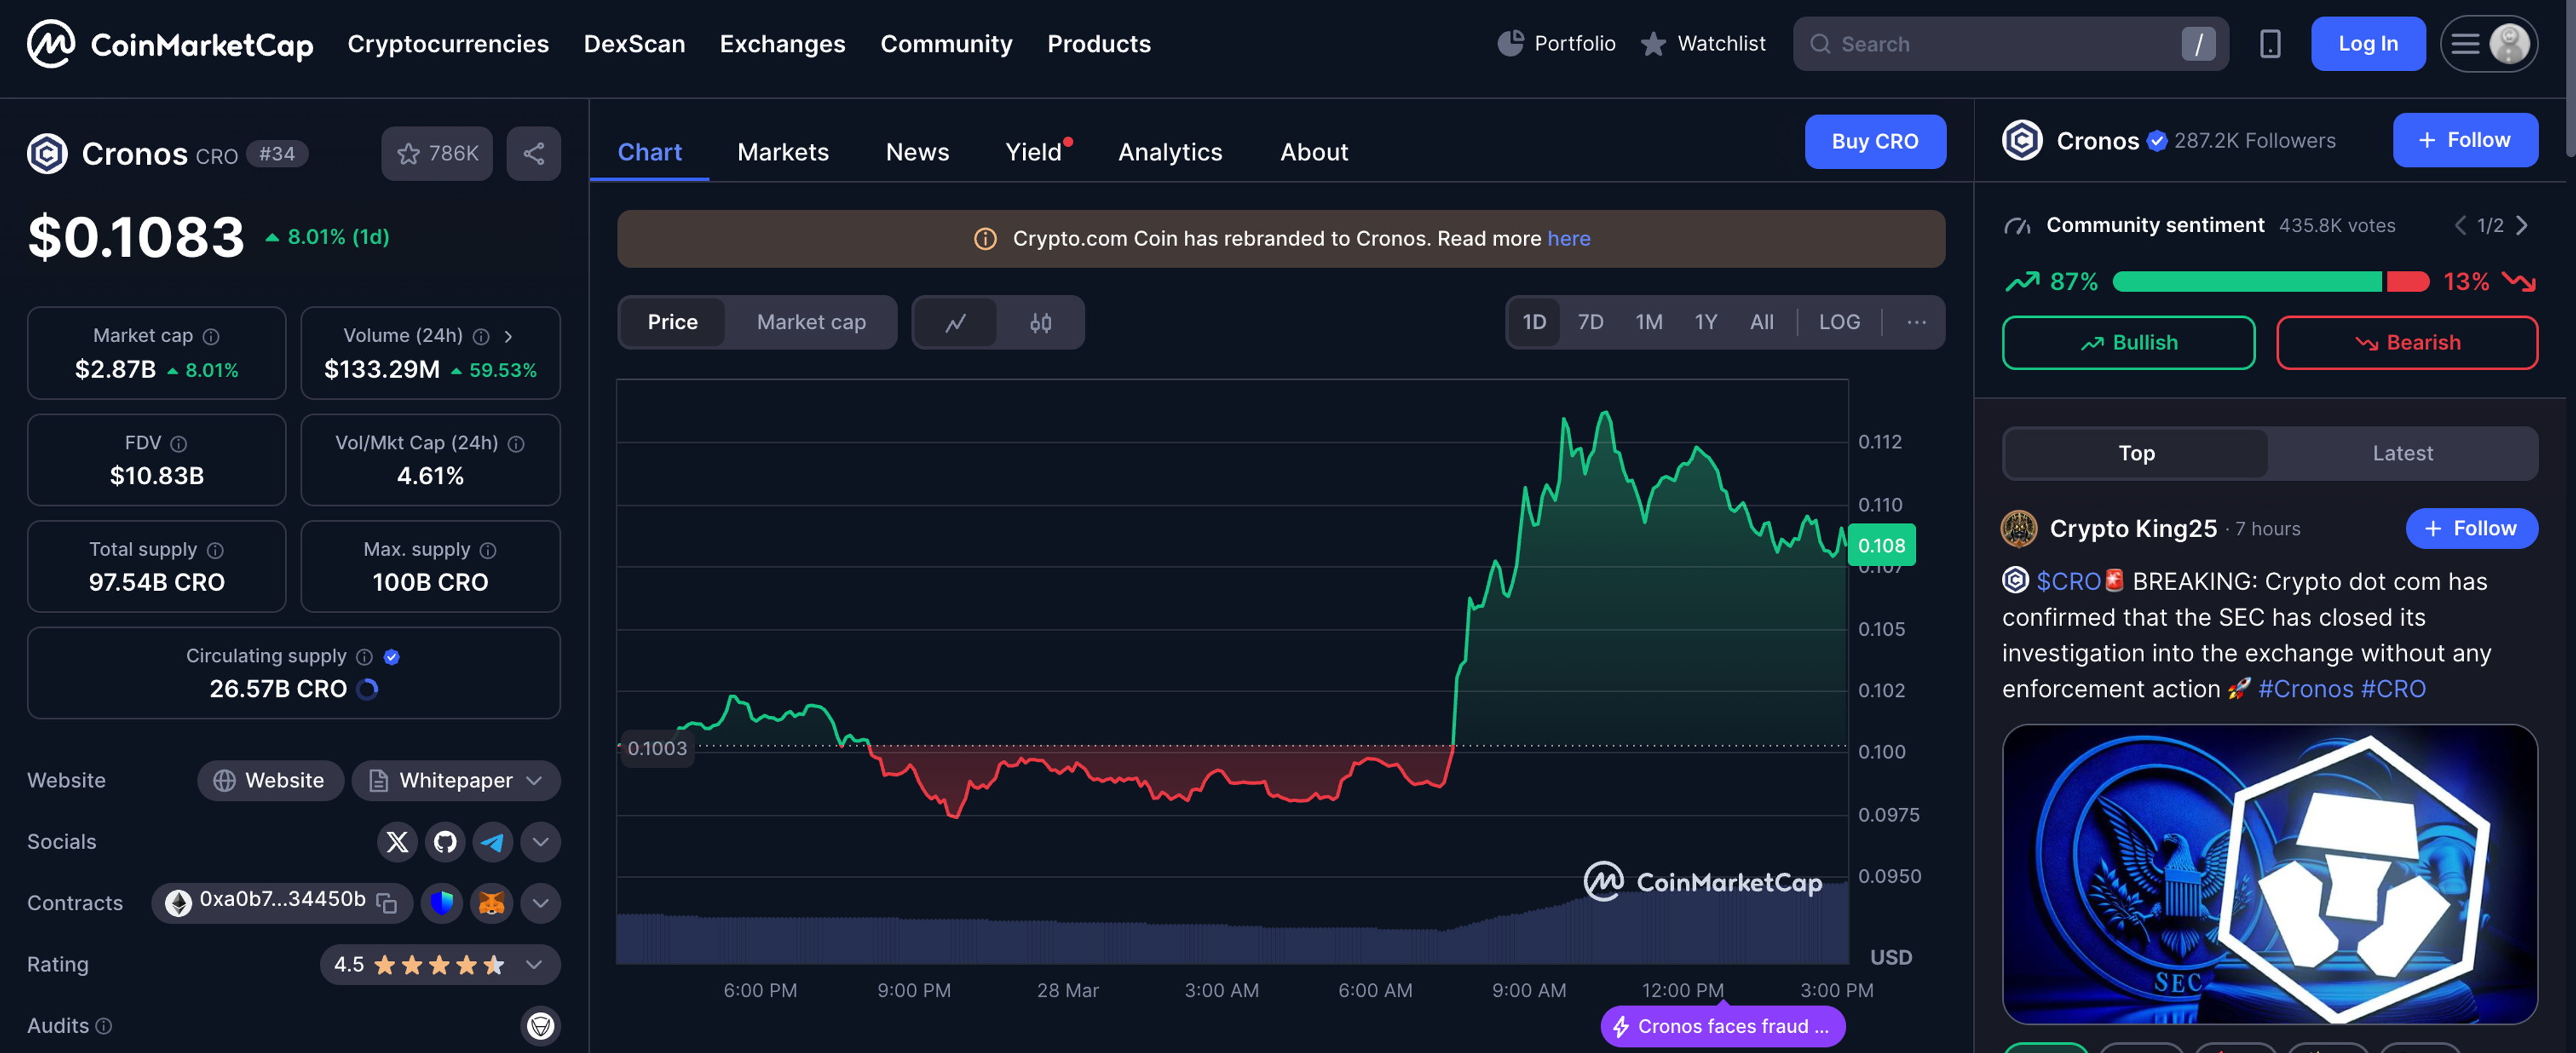
Task: Click the Buy CRO button
Action: (1874, 141)
